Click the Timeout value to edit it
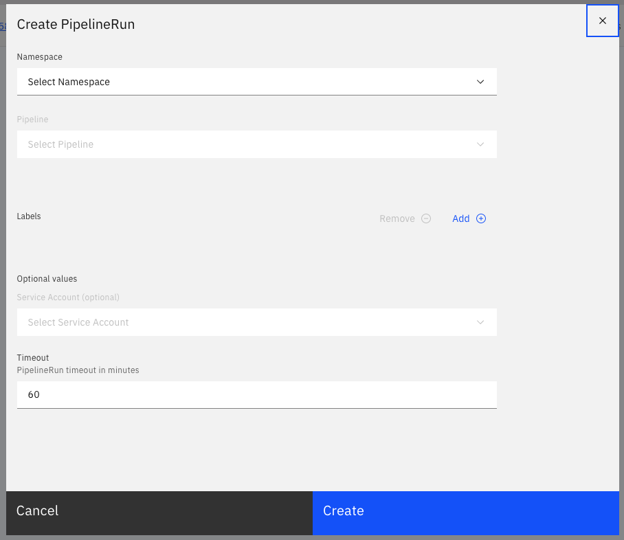 34,394
